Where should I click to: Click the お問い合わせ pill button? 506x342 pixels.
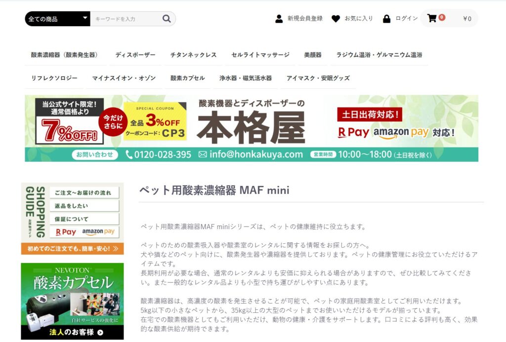click(x=94, y=153)
